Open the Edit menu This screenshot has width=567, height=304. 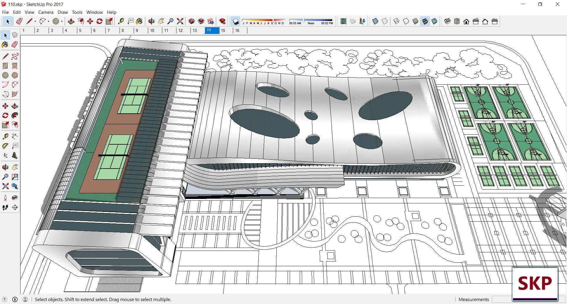pos(17,12)
